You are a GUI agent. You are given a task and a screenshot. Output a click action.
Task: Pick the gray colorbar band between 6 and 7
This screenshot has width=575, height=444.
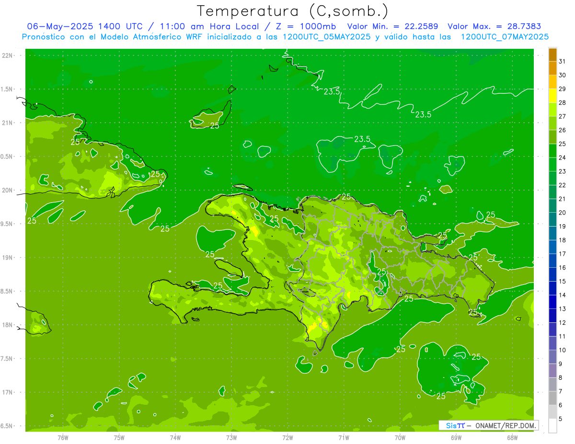click(552, 398)
